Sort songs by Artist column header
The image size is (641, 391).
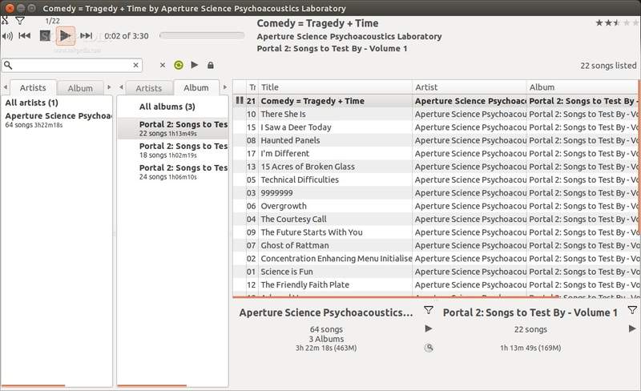coord(470,87)
